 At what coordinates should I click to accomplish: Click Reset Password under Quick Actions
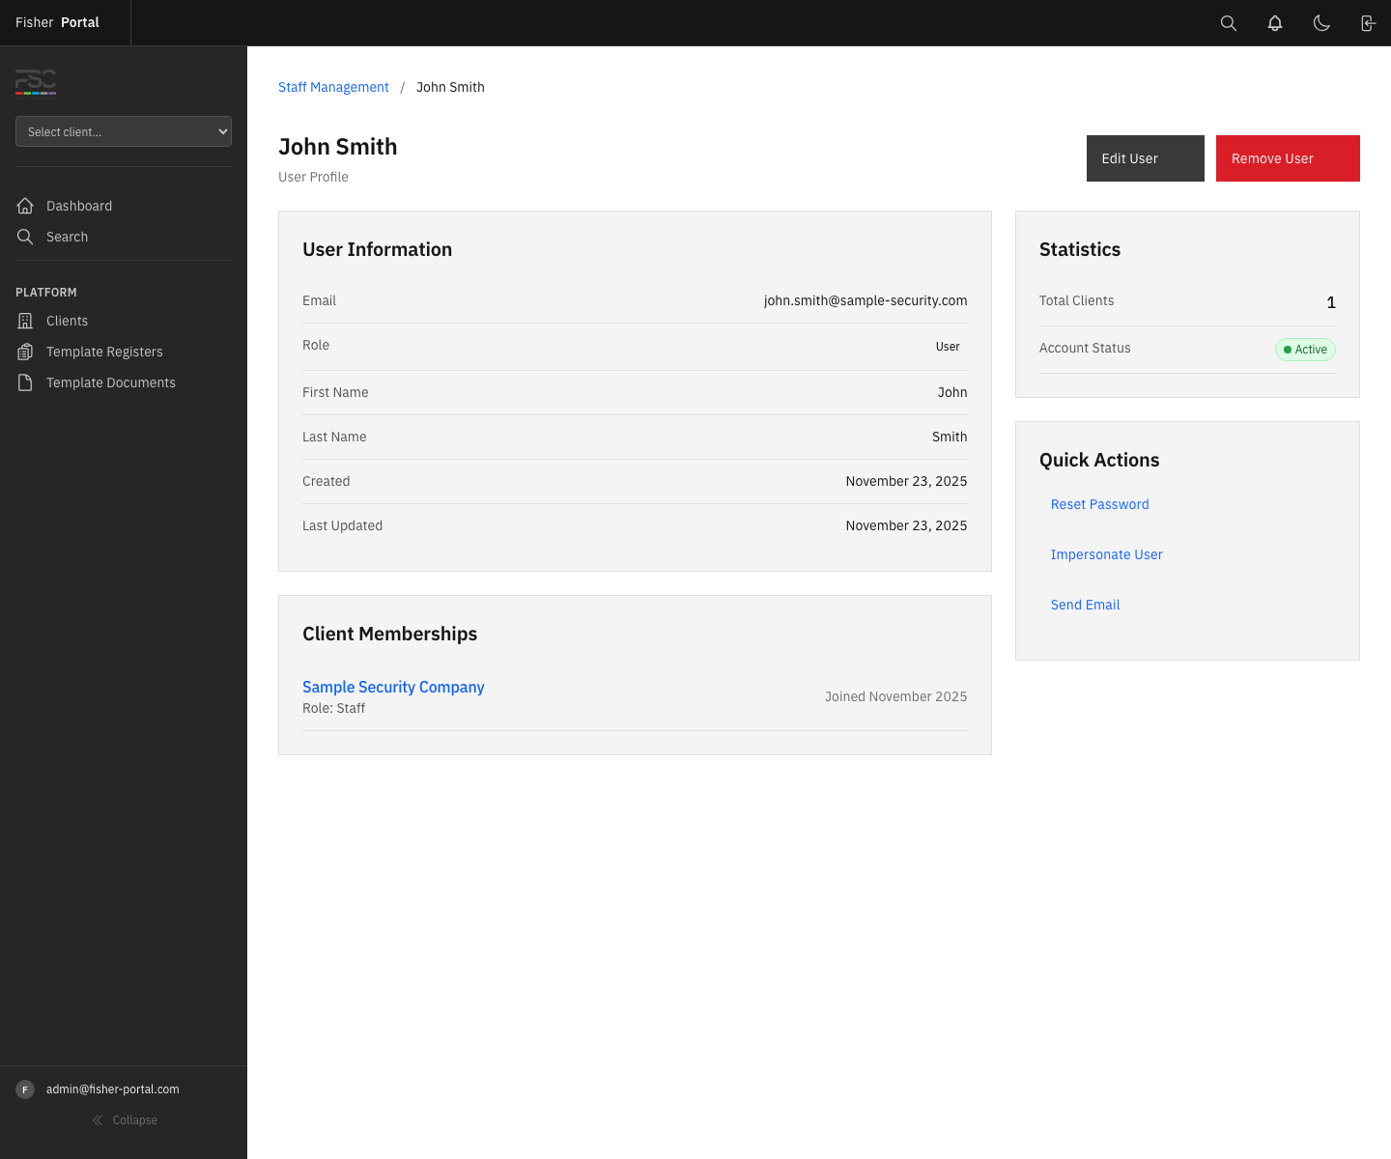click(1099, 504)
